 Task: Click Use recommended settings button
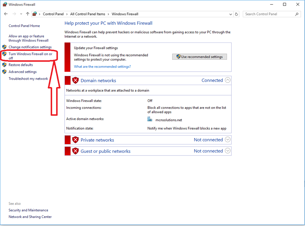pos(199,57)
